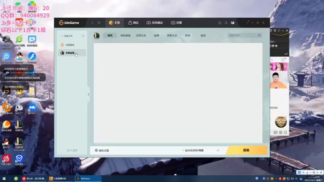Click the WeGame logo in the title bar
The image size is (324, 182).
(x=69, y=23)
